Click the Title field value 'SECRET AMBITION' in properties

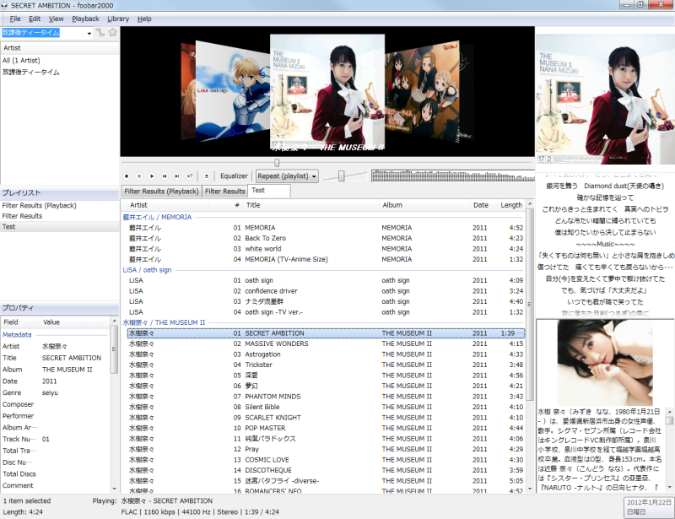(x=72, y=358)
